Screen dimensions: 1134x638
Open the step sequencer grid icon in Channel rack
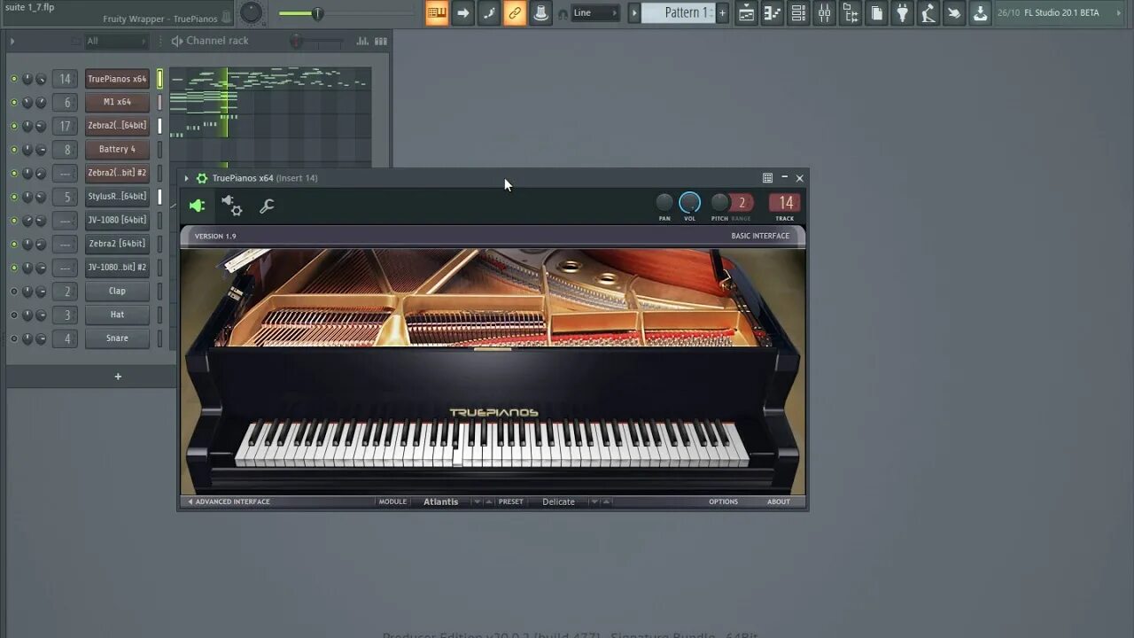[x=381, y=41]
